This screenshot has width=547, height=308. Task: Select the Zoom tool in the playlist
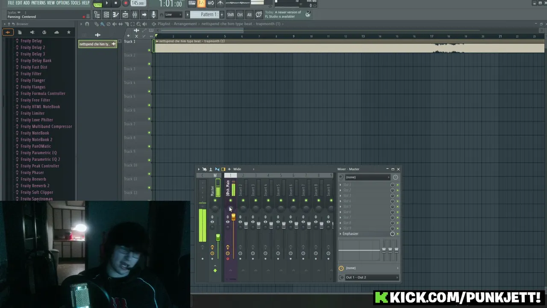click(138, 24)
